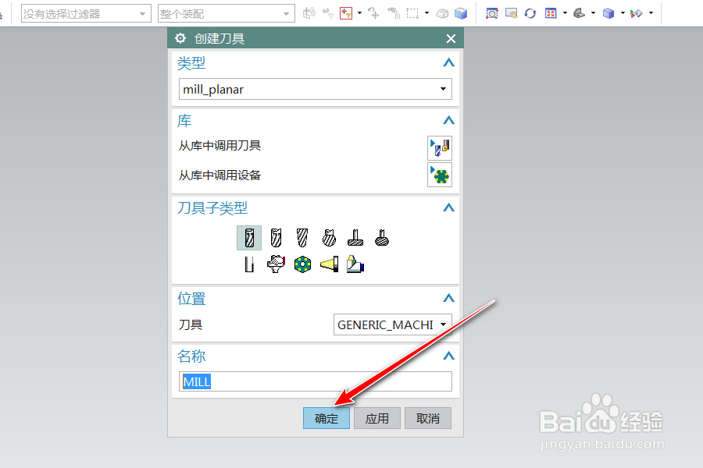Open the entire assembly scope dropdown

(x=227, y=14)
